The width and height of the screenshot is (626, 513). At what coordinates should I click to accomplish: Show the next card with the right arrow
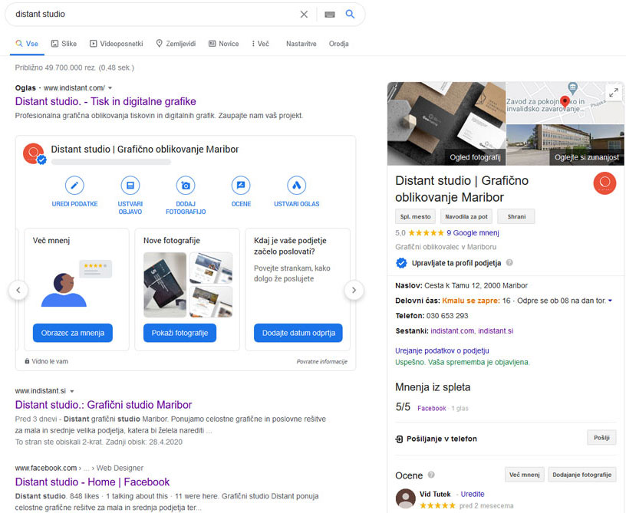[x=354, y=290]
